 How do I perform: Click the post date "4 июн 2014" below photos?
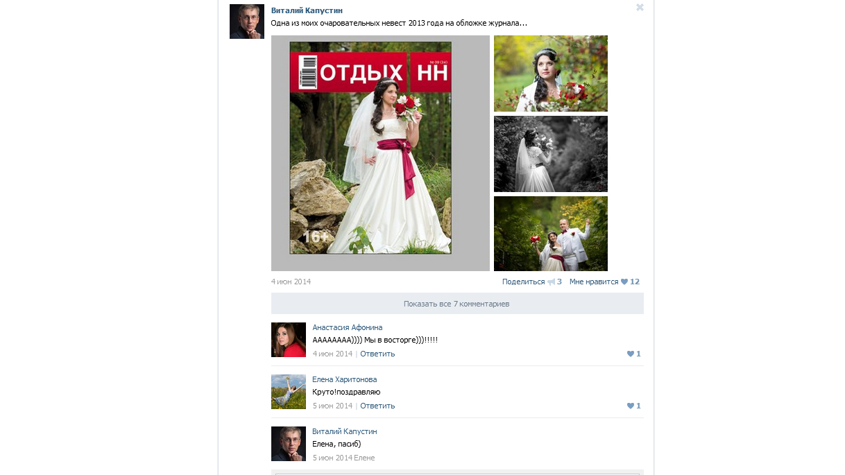pos(291,282)
